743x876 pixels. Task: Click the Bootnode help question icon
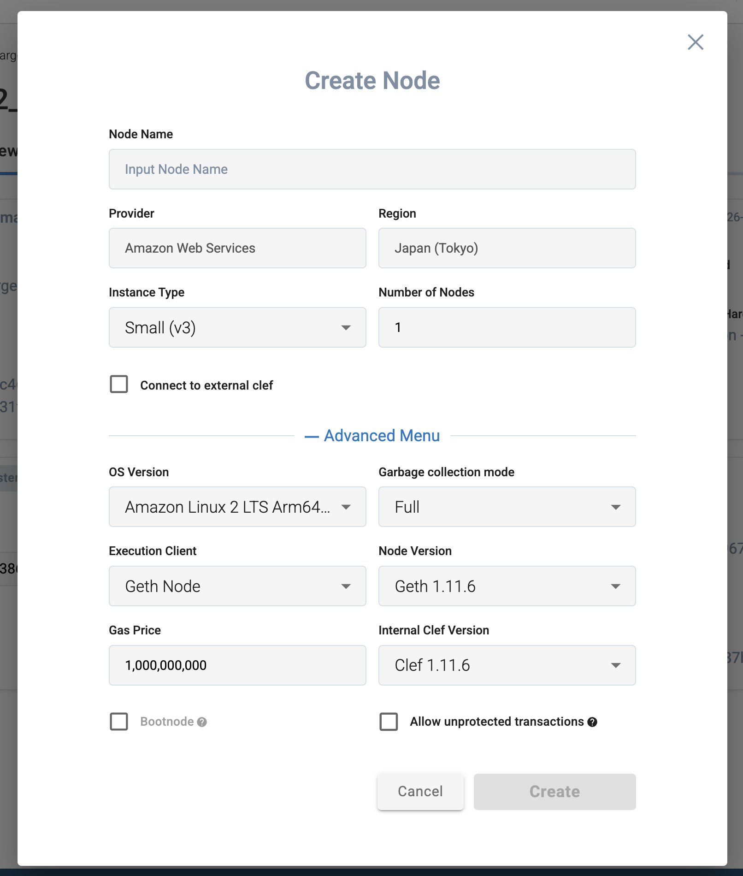(x=202, y=722)
